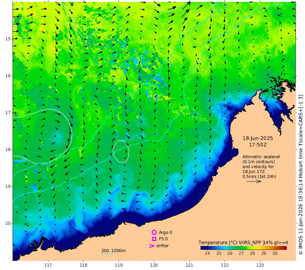Click the 17:50Z time label
The height and width of the screenshot is (270, 305).
pos(258,145)
